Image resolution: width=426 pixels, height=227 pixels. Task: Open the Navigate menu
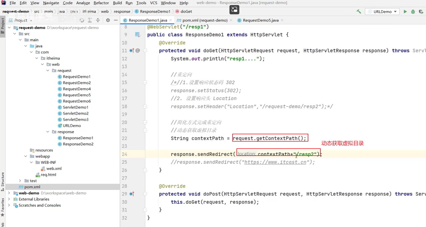51,3
